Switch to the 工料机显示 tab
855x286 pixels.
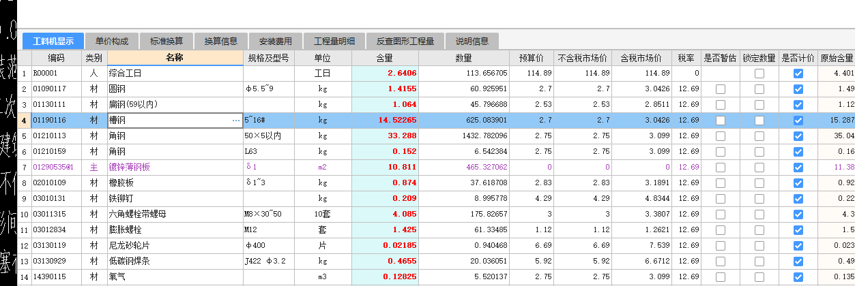click(x=53, y=41)
